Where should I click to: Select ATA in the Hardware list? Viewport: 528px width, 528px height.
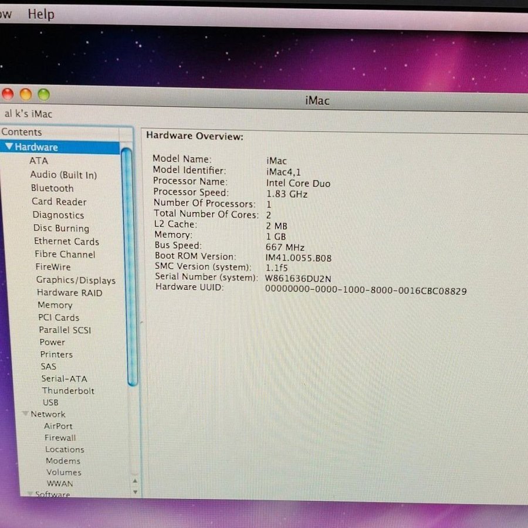[39, 161]
